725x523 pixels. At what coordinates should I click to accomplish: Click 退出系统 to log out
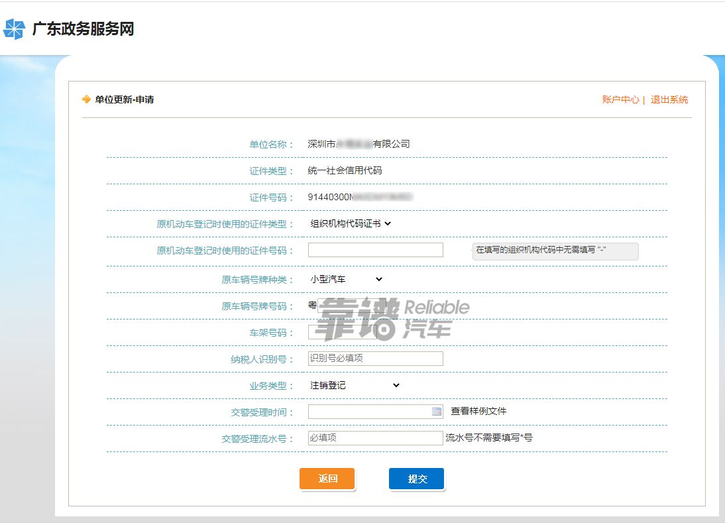click(669, 99)
